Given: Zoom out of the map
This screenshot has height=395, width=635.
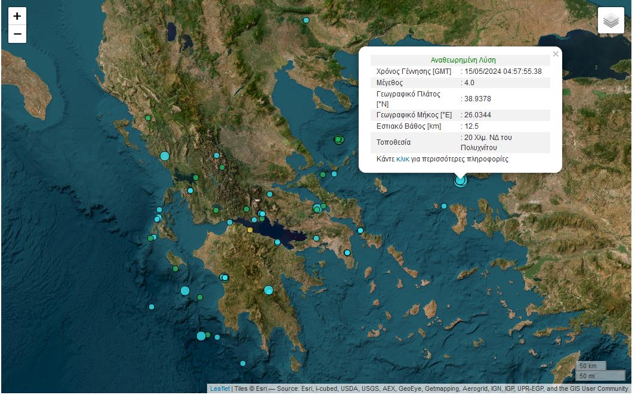Looking at the screenshot, I should coord(17,34).
